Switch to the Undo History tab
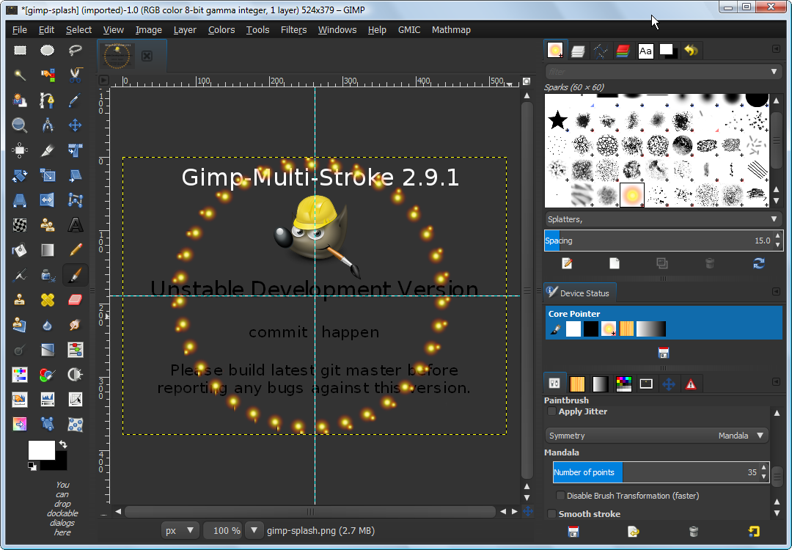792x550 pixels. (x=691, y=50)
